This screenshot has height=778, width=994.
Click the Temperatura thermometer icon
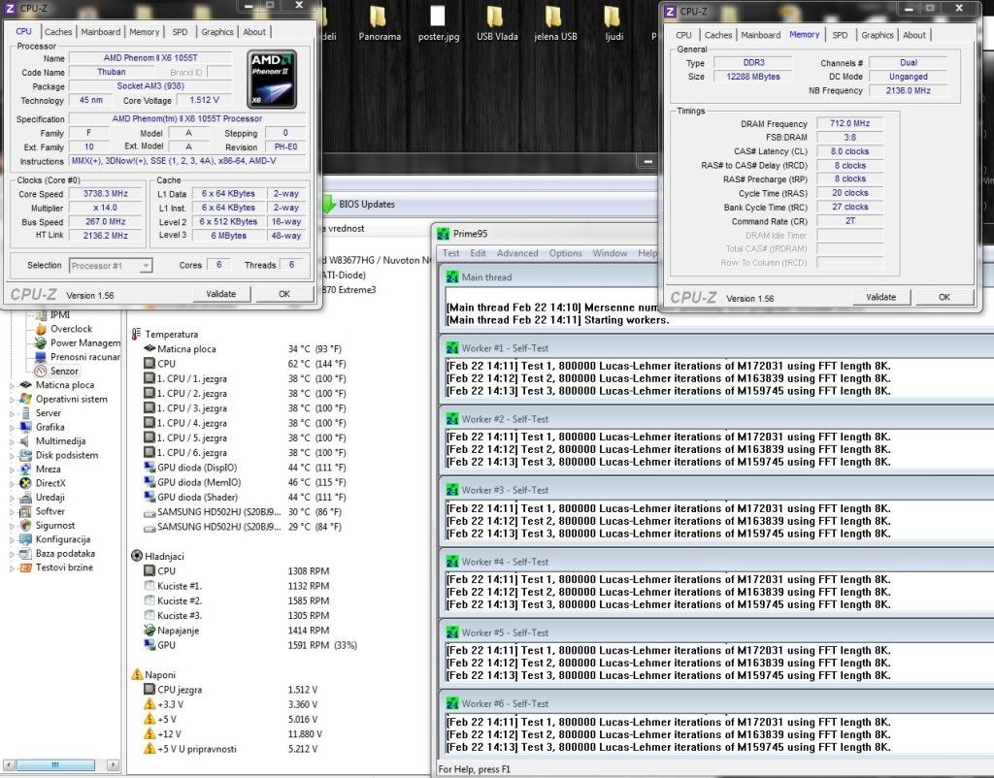click(136, 334)
